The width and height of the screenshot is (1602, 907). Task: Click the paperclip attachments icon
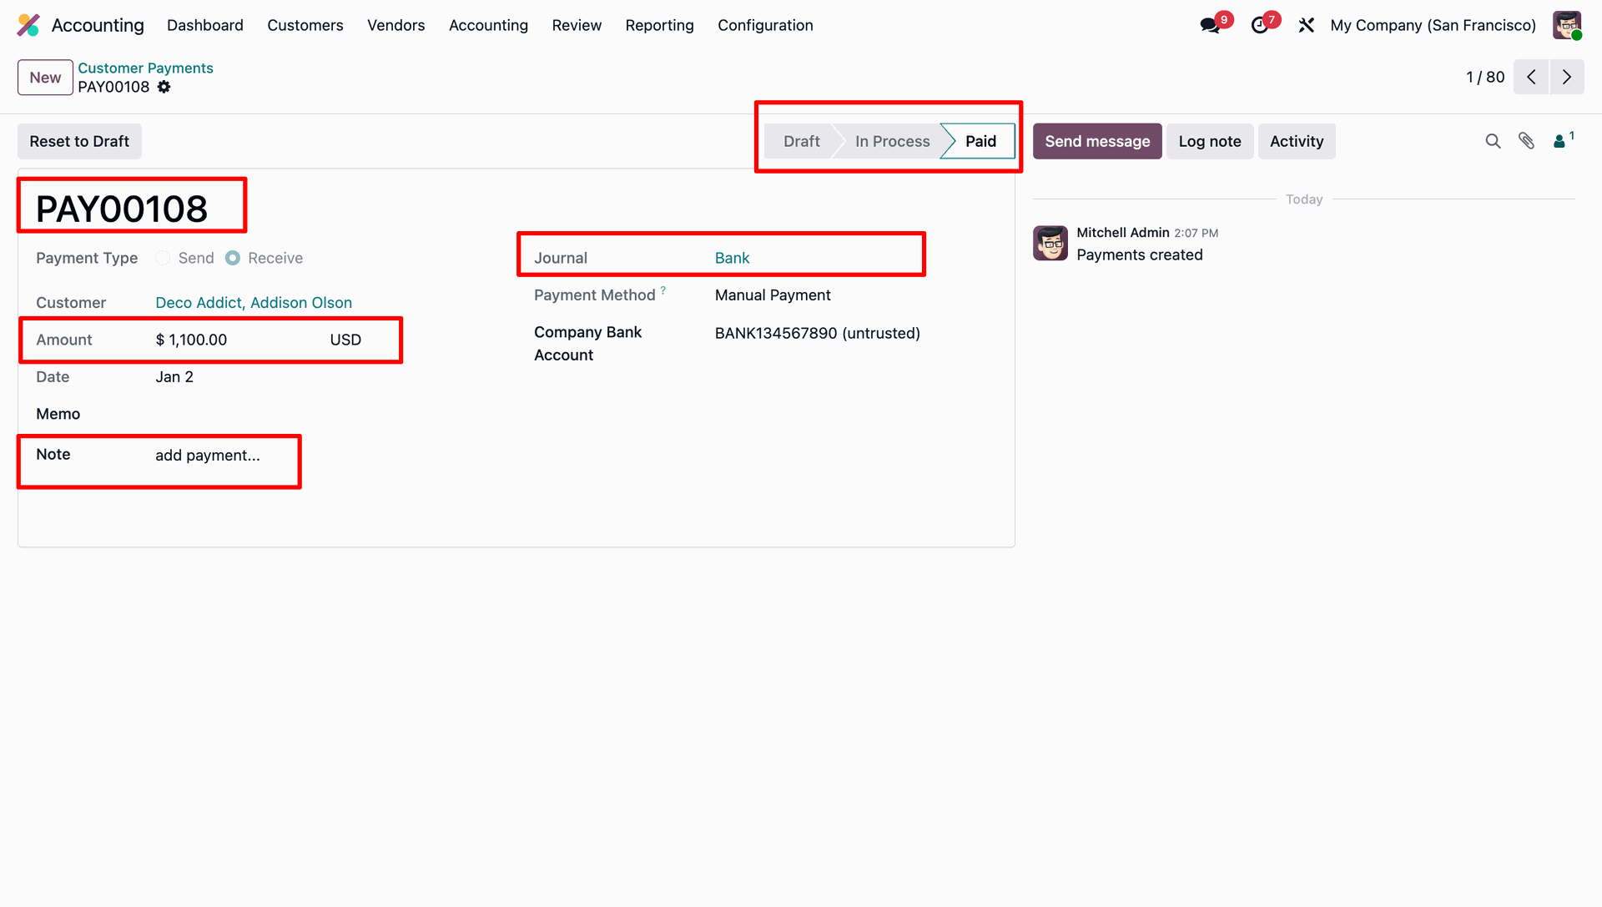tap(1526, 141)
